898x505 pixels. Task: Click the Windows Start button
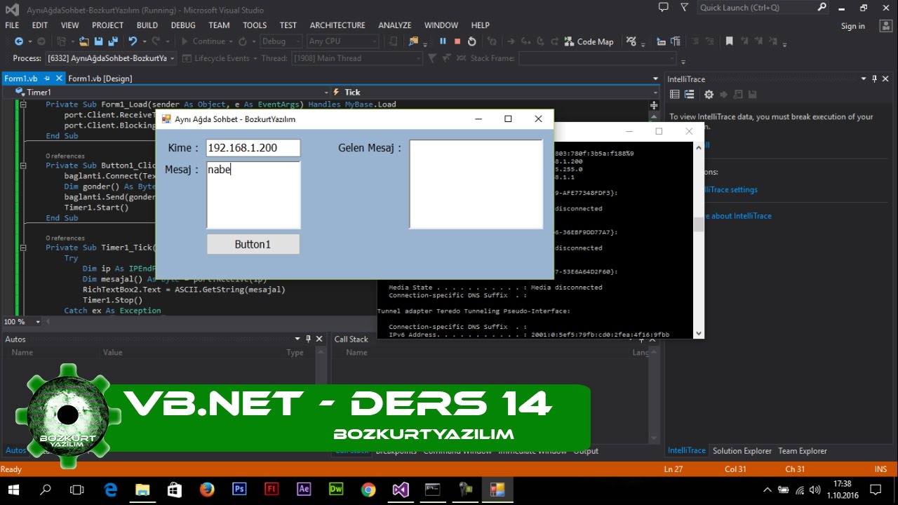point(14,490)
